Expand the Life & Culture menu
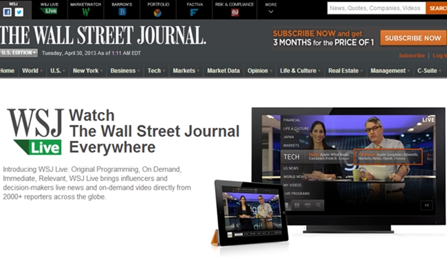Image resolution: width=447 pixels, height=275 pixels. tap(300, 71)
